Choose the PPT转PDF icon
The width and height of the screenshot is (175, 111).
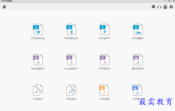(104, 60)
